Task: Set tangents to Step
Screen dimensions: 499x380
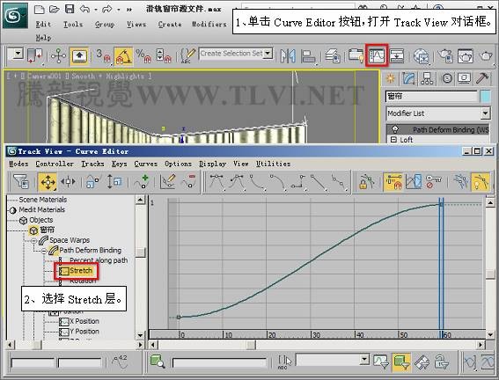Action: [298, 182]
